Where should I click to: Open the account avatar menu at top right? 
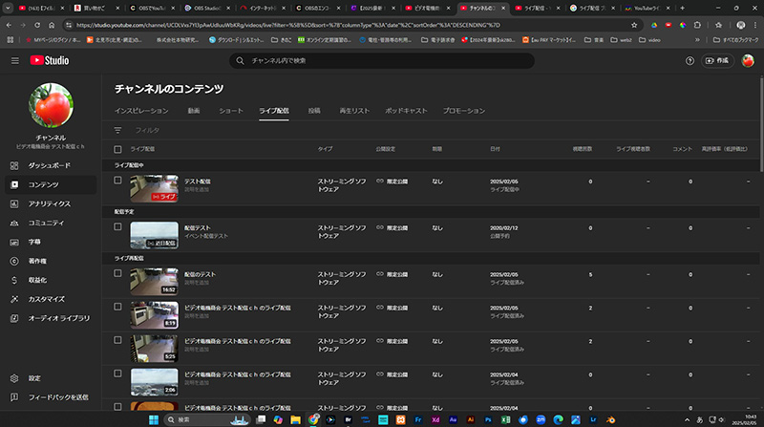click(x=748, y=60)
